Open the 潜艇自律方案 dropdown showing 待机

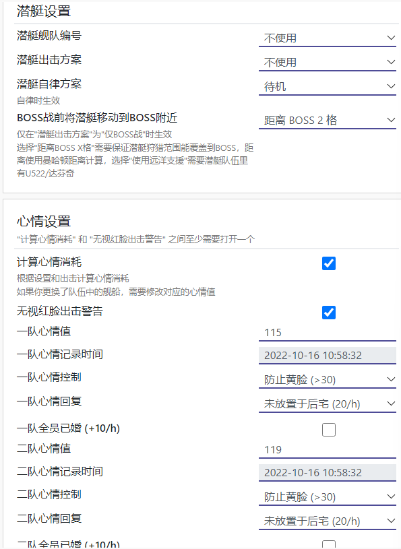327,86
